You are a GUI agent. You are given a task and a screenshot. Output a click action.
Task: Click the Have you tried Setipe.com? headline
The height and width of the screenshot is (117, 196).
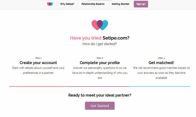[100, 38]
